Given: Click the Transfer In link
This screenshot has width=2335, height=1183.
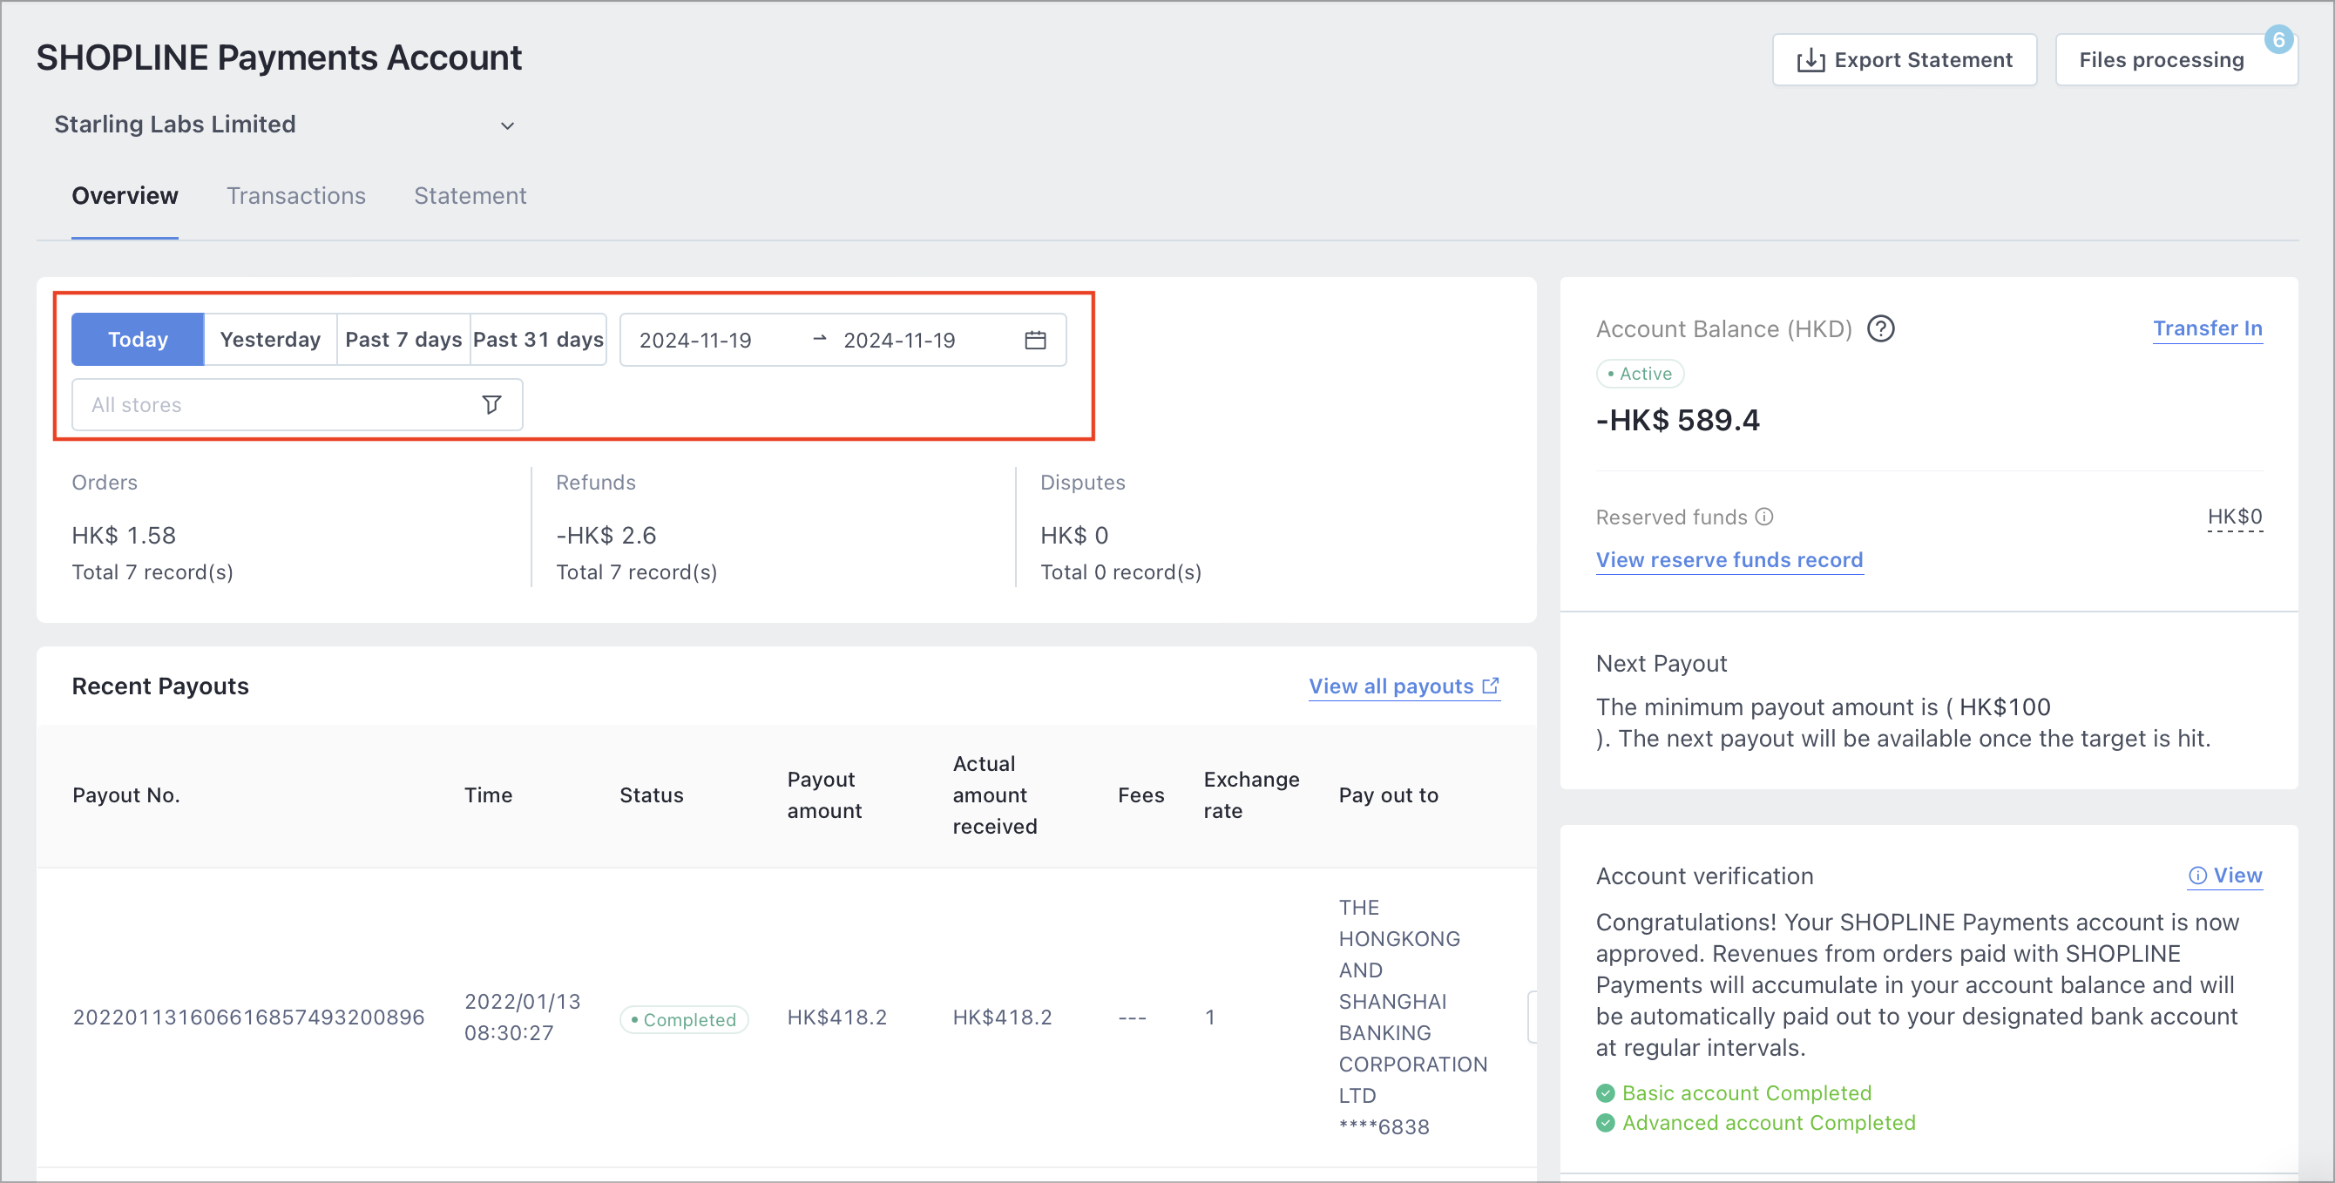Looking at the screenshot, I should point(2207,328).
